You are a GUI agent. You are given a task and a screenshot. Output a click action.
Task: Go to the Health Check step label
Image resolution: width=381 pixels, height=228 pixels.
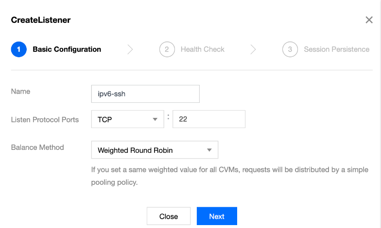click(202, 49)
